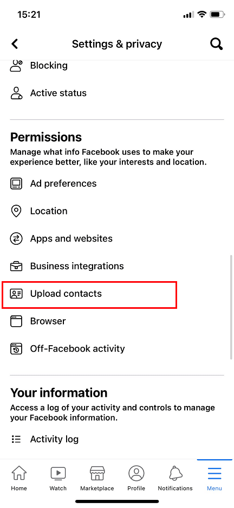
Task: Click the Upload contacts card icon
Action: [16, 294]
